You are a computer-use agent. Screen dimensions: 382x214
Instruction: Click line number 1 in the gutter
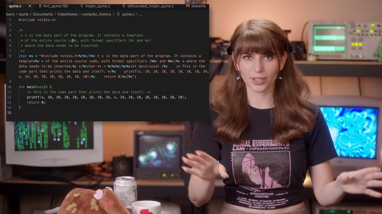(x=10, y=20)
